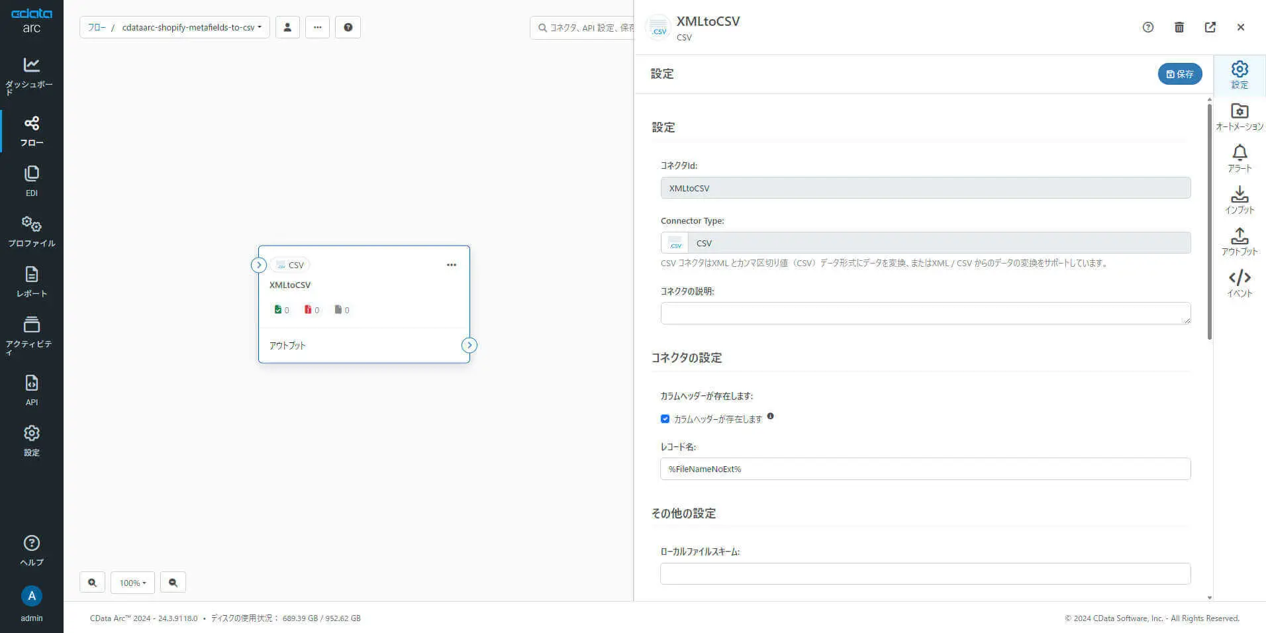Switch to the イベント tab

[1240, 284]
